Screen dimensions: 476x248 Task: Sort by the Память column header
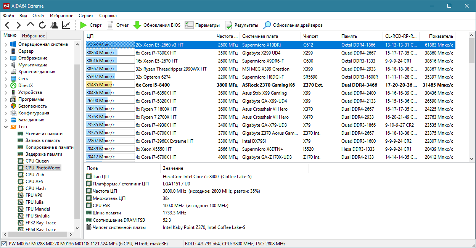360,36
